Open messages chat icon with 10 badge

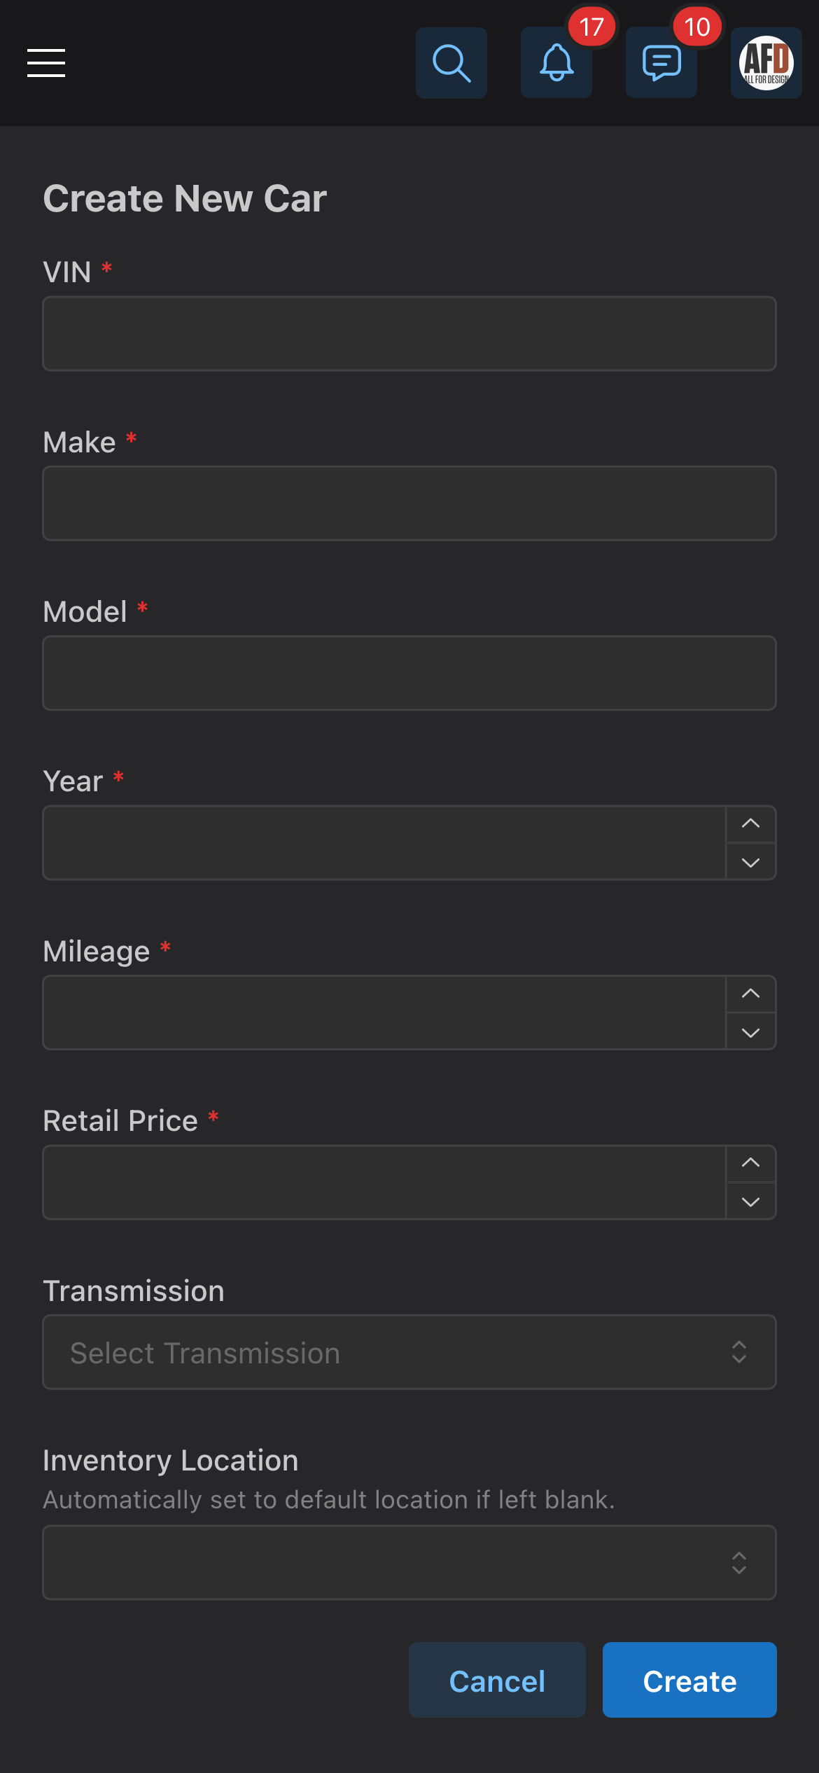pyautogui.click(x=661, y=63)
